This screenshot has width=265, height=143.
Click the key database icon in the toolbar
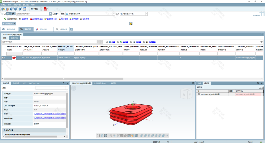3,9
